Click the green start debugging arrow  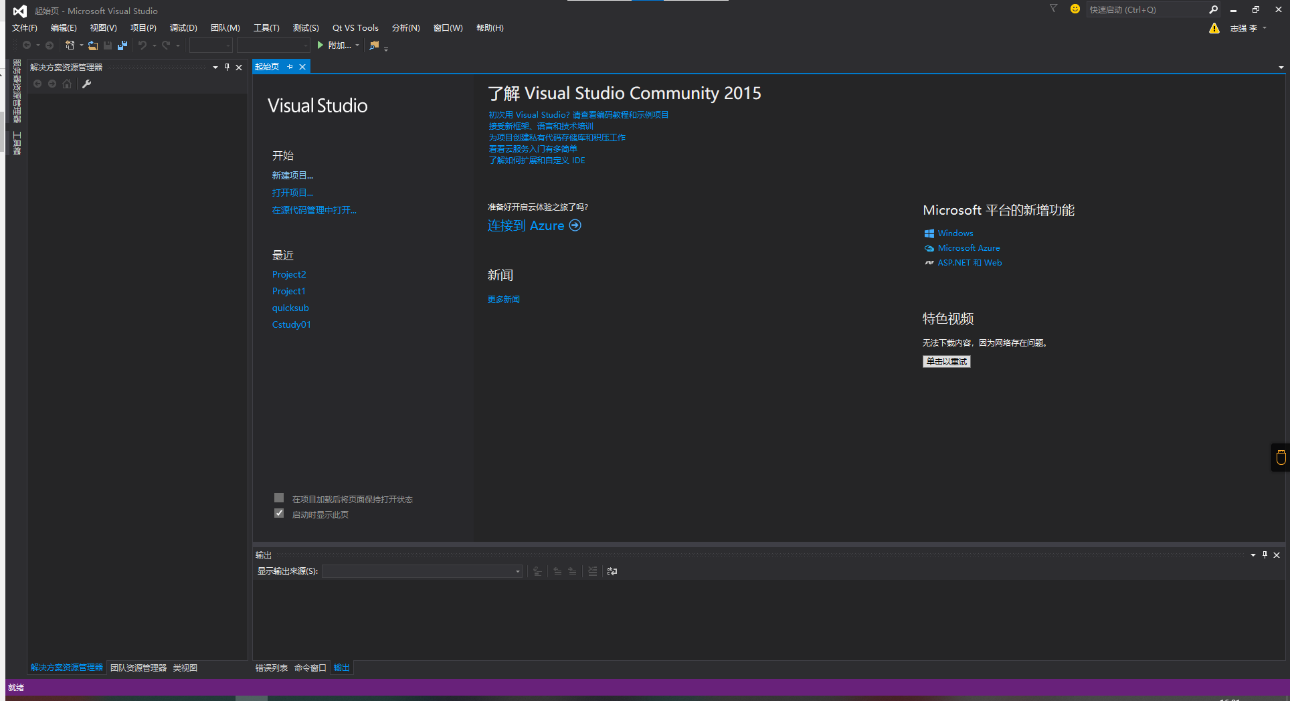click(320, 45)
